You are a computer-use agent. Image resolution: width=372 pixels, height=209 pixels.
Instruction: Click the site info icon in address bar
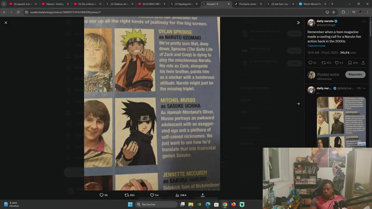click(x=26, y=12)
